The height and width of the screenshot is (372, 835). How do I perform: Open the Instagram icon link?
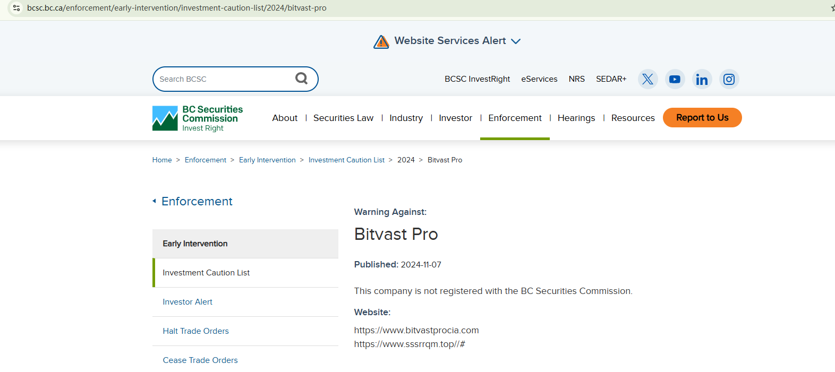[x=729, y=79]
